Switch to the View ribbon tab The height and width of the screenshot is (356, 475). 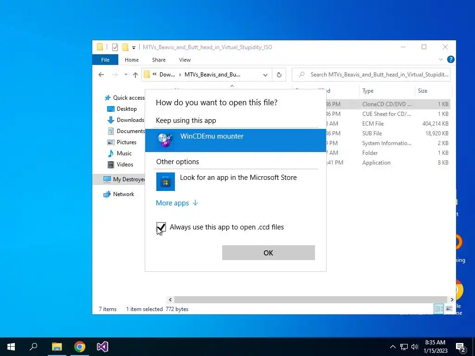coord(185,60)
